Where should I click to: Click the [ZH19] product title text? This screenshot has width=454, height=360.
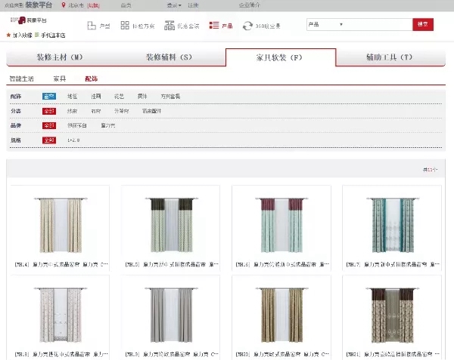pos(172,354)
